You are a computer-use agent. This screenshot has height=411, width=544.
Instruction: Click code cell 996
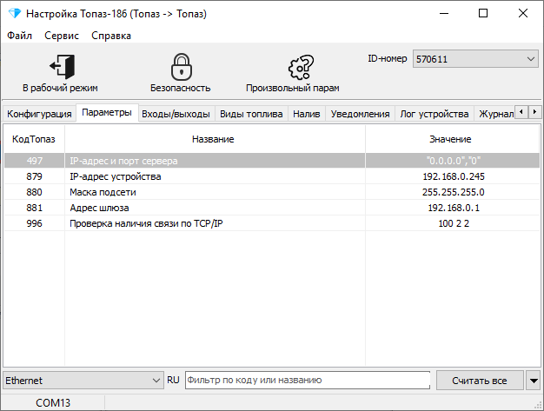35,223
